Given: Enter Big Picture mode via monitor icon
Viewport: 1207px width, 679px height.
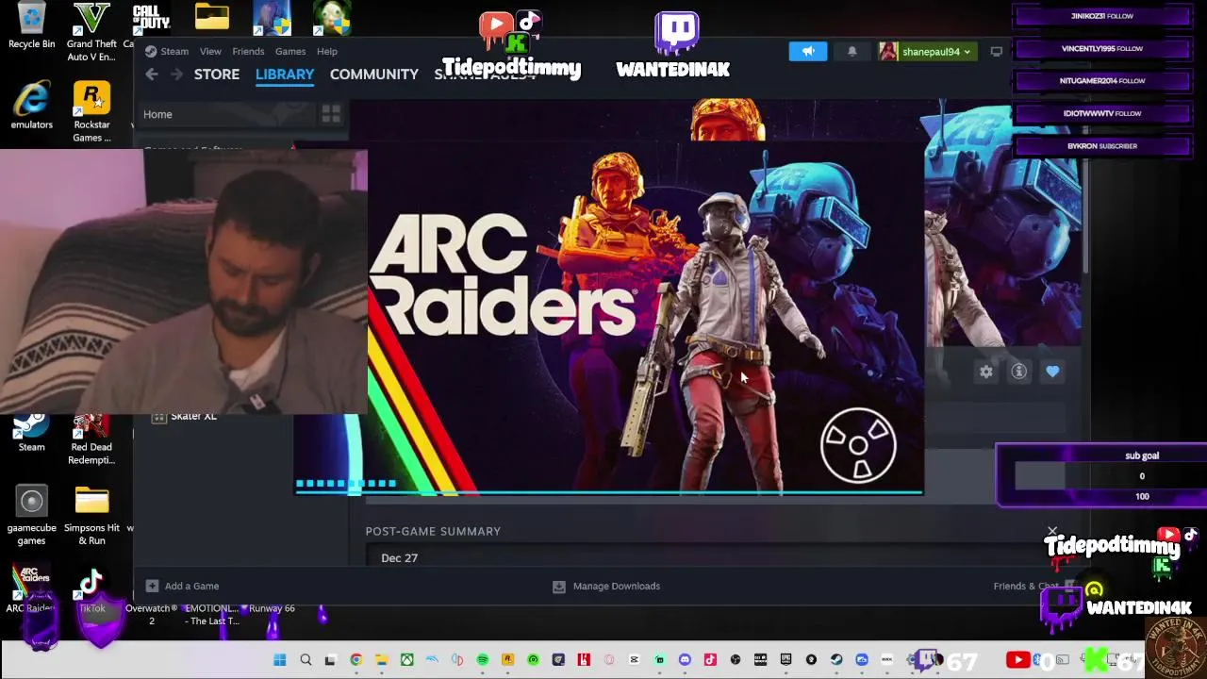Looking at the screenshot, I should 996,52.
